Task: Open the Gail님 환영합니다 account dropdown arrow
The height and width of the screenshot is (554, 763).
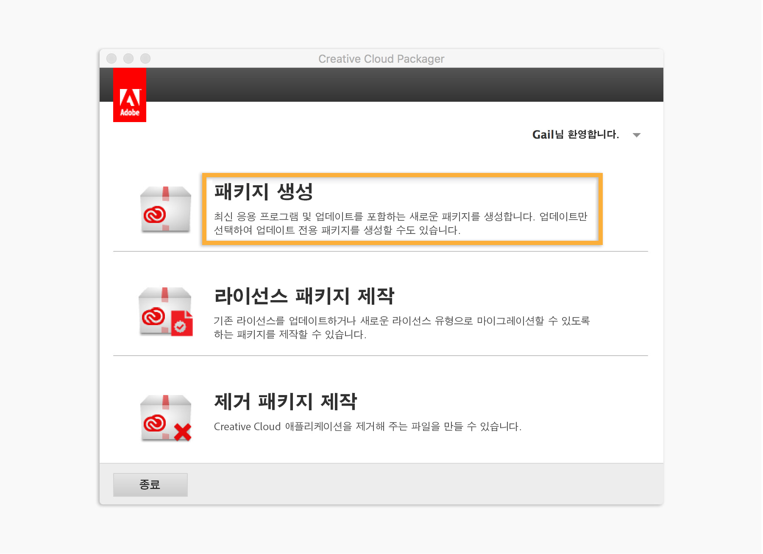Action: click(636, 135)
